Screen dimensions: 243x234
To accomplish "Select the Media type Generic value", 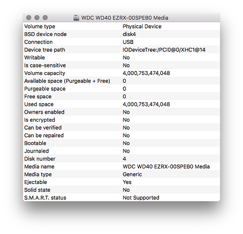I will [x=132, y=174].
